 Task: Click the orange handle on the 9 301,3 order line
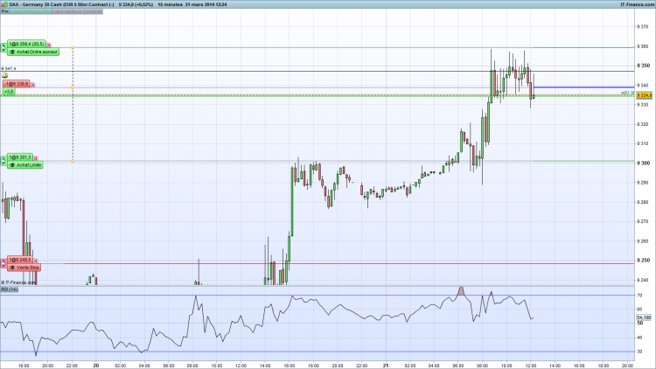pos(73,161)
